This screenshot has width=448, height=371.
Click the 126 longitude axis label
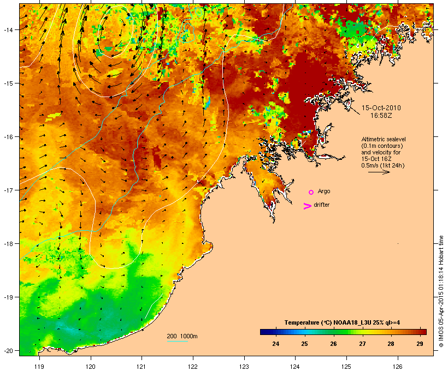click(x=398, y=367)
